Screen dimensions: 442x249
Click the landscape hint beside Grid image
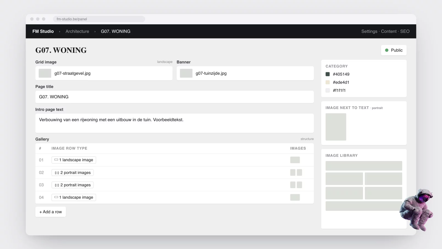click(165, 62)
